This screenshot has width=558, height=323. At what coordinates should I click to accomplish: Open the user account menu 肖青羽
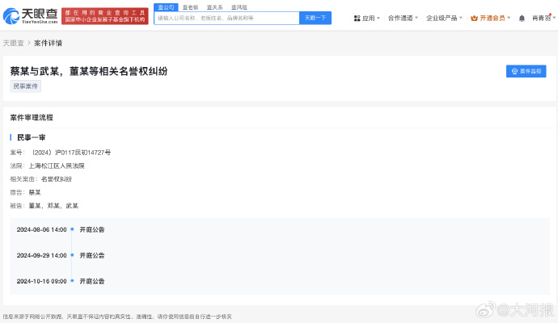tap(543, 18)
